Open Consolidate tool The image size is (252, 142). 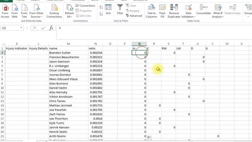click(204, 9)
